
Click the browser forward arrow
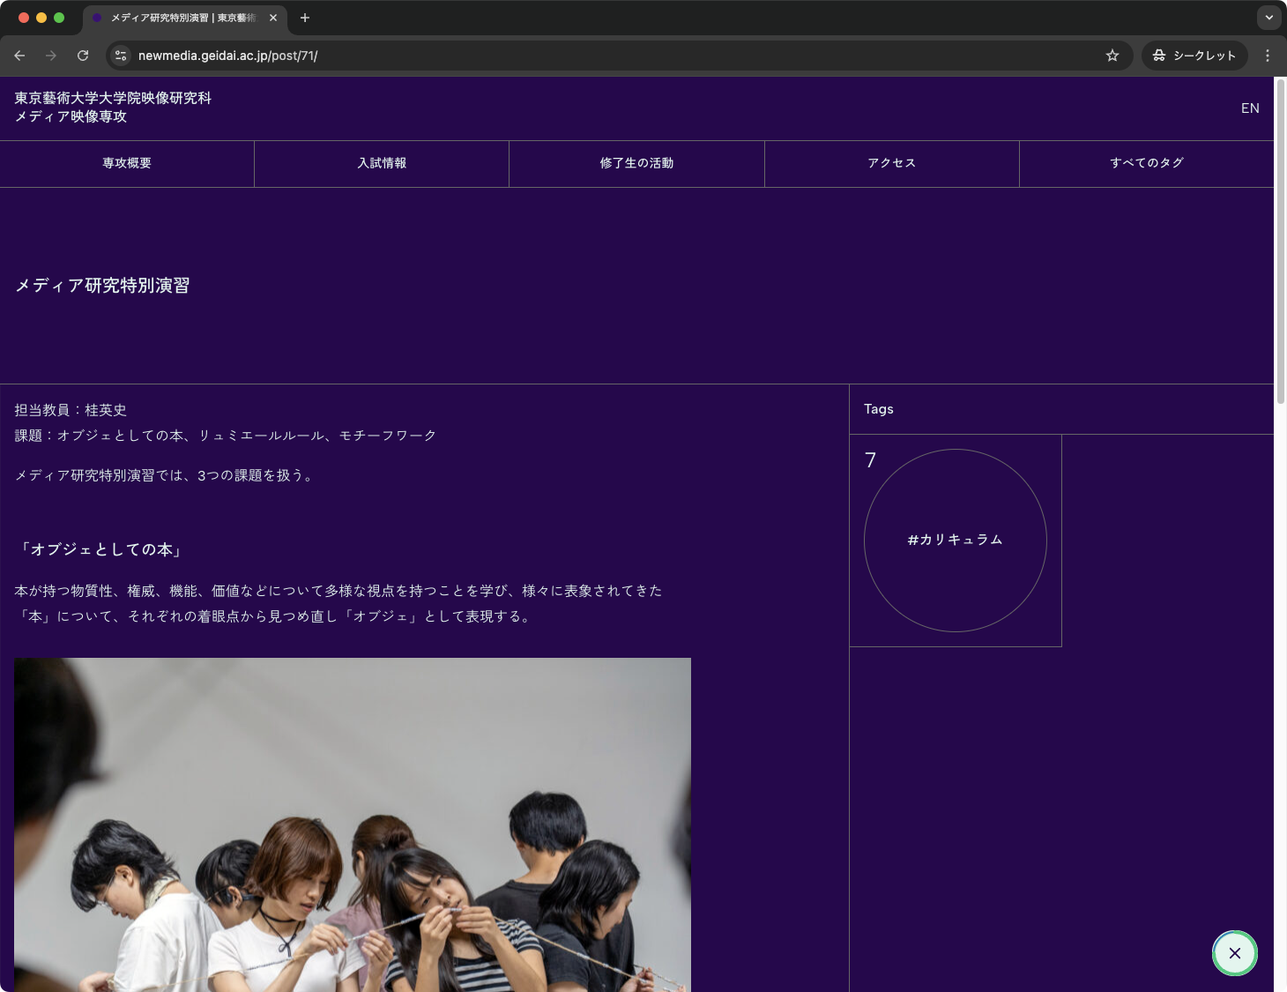[51, 56]
